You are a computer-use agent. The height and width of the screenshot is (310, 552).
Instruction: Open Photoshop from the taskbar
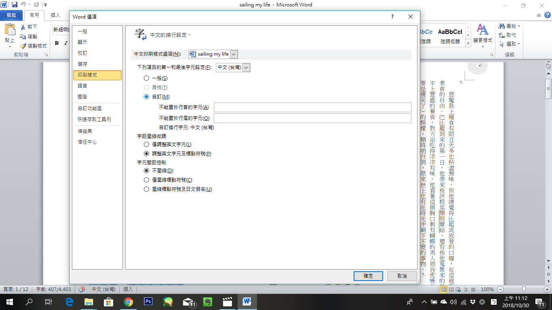(x=148, y=302)
